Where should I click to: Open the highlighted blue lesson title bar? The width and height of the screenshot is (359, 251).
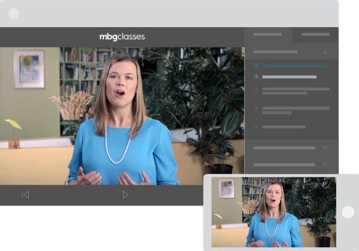pos(295,66)
